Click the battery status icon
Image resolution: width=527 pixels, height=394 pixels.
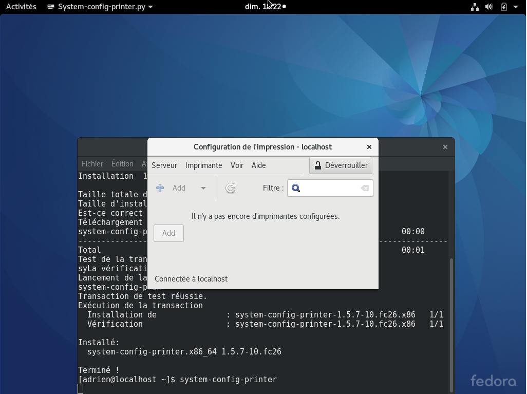pyautogui.click(x=503, y=7)
